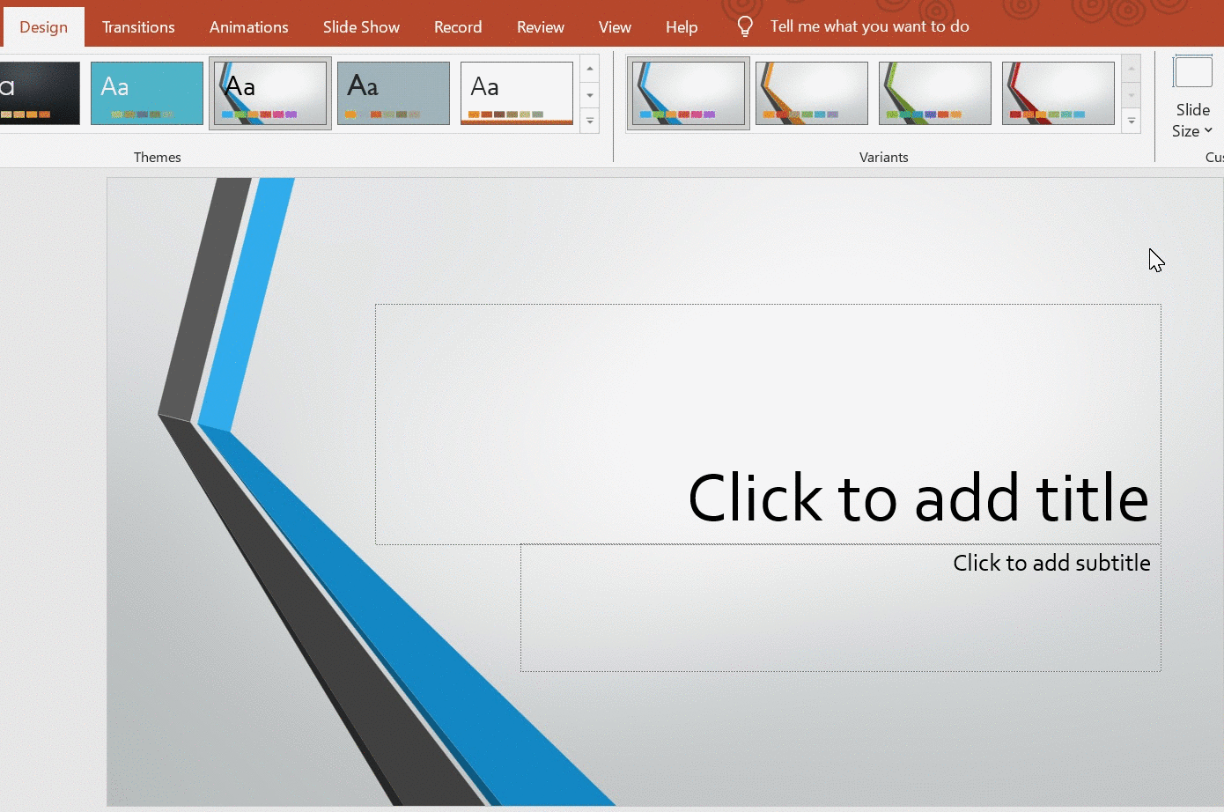Open the Animations tab

pos(248,27)
